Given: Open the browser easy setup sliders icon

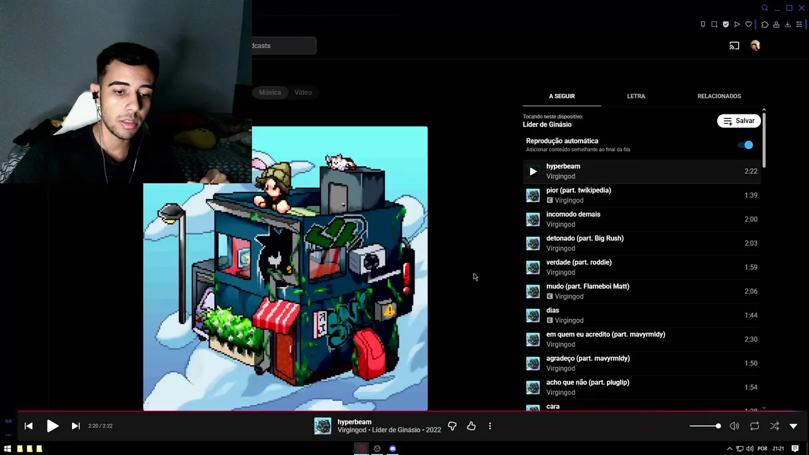Looking at the screenshot, I should (x=799, y=25).
